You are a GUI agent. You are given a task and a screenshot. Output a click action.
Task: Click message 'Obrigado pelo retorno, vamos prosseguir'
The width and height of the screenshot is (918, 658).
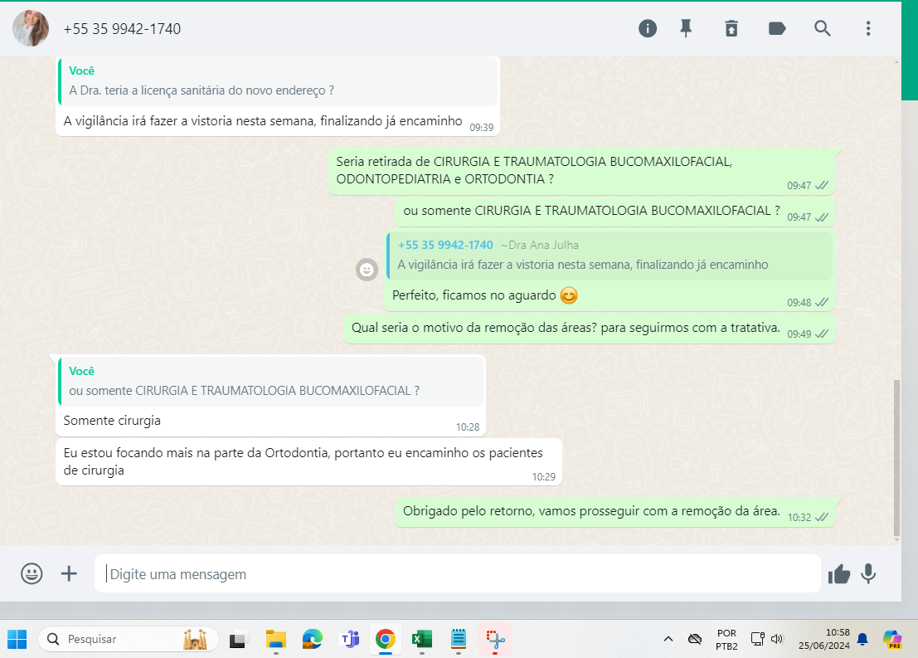click(614, 511)
